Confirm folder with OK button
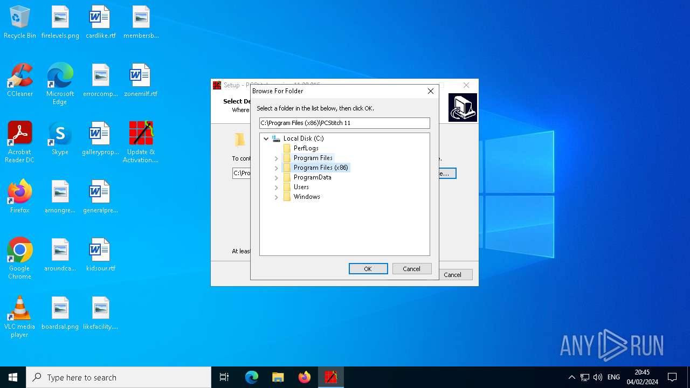The height and width of the screenshot is (388, 690). click(x=368, y=269)
